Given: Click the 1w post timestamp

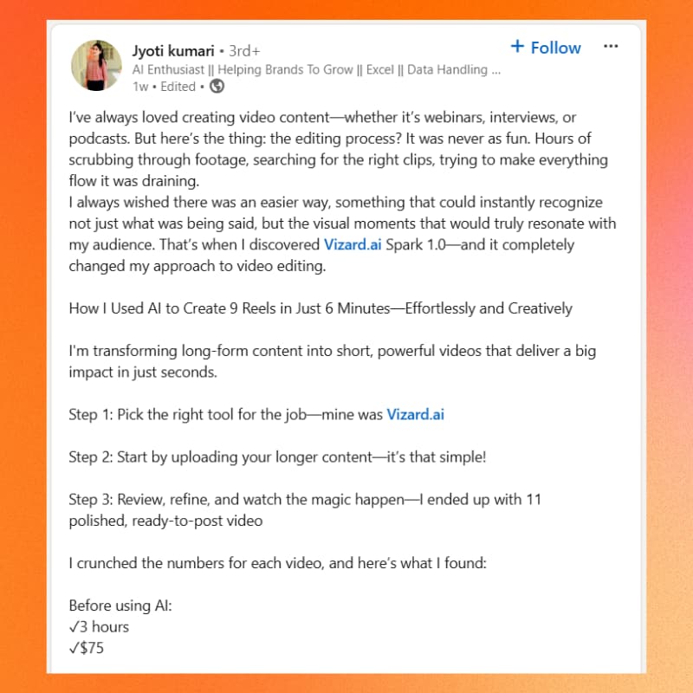Looking at the screenshot, I should pos(139,86).
